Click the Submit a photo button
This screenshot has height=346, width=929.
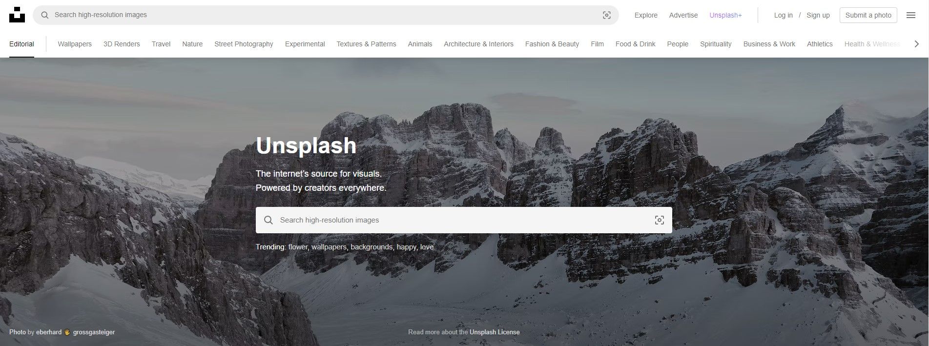tap(868, 15)
